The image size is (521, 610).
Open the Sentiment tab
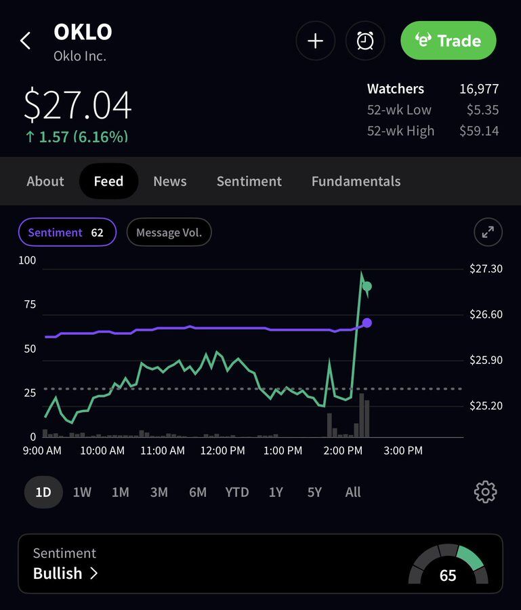pos(249,181)
